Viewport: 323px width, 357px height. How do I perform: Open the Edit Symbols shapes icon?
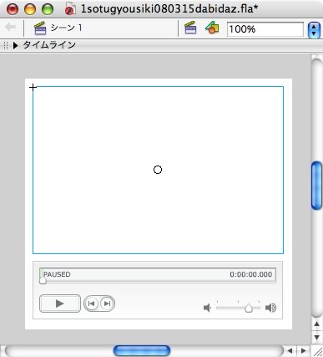coord(212,28)
